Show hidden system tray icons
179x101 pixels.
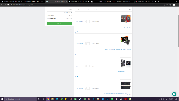159,99
